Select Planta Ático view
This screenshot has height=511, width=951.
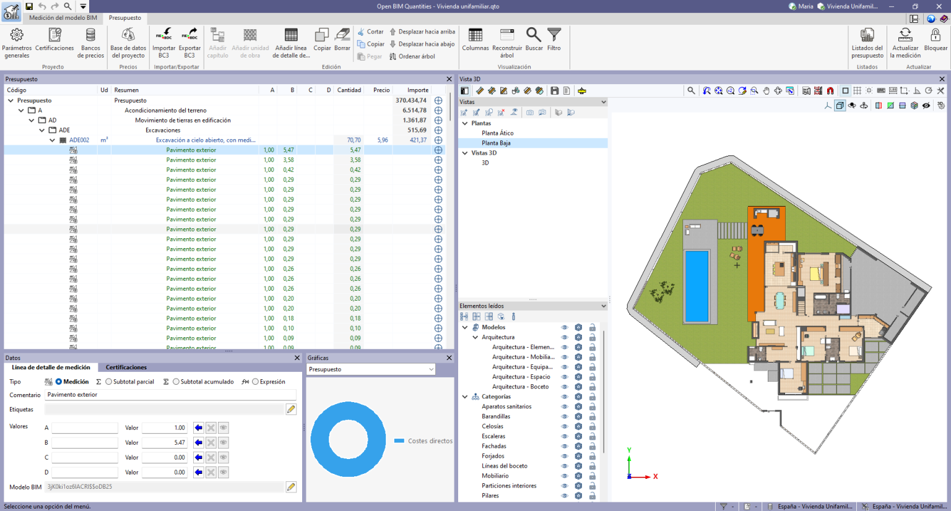point(498,133)
